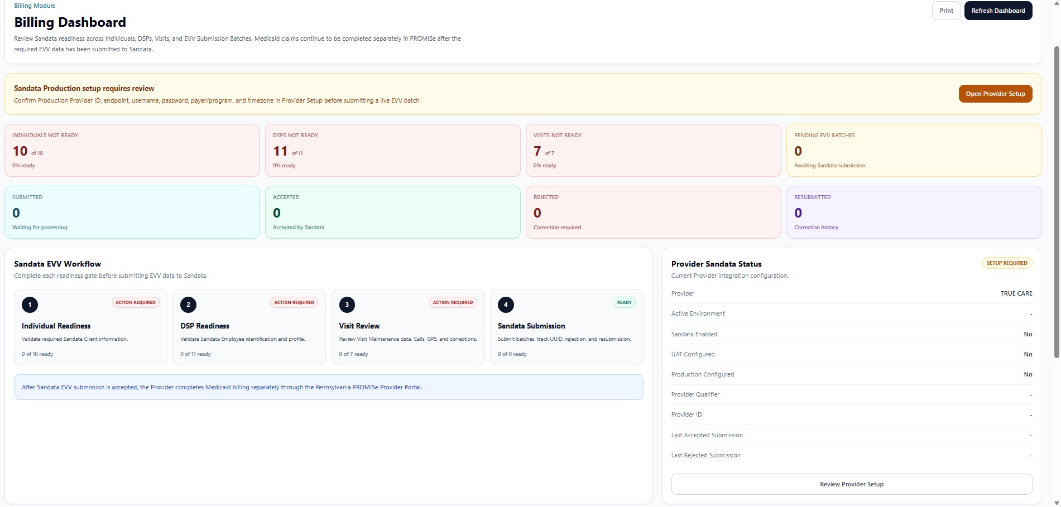
Task: Click '0 of 11 ready' text
Action: click(x=195, y=354)
